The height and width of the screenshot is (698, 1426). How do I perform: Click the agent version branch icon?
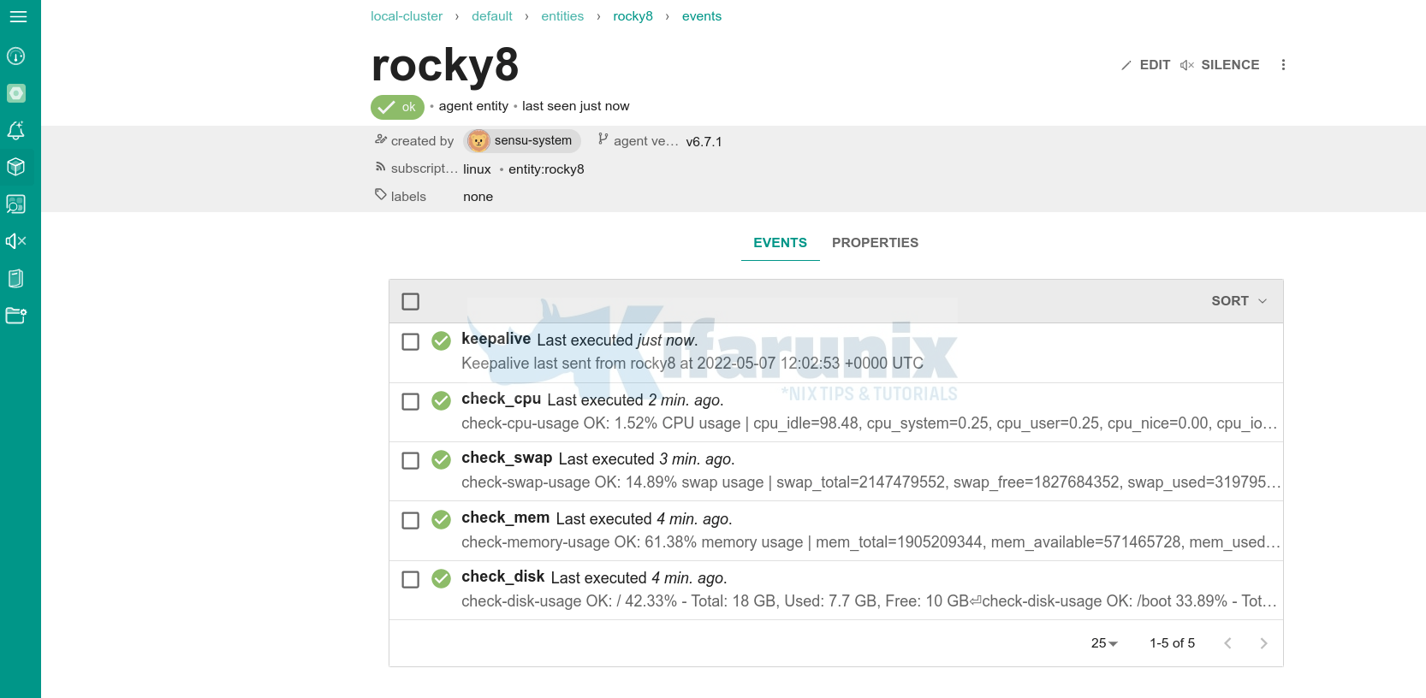click(x=603, y=139)
